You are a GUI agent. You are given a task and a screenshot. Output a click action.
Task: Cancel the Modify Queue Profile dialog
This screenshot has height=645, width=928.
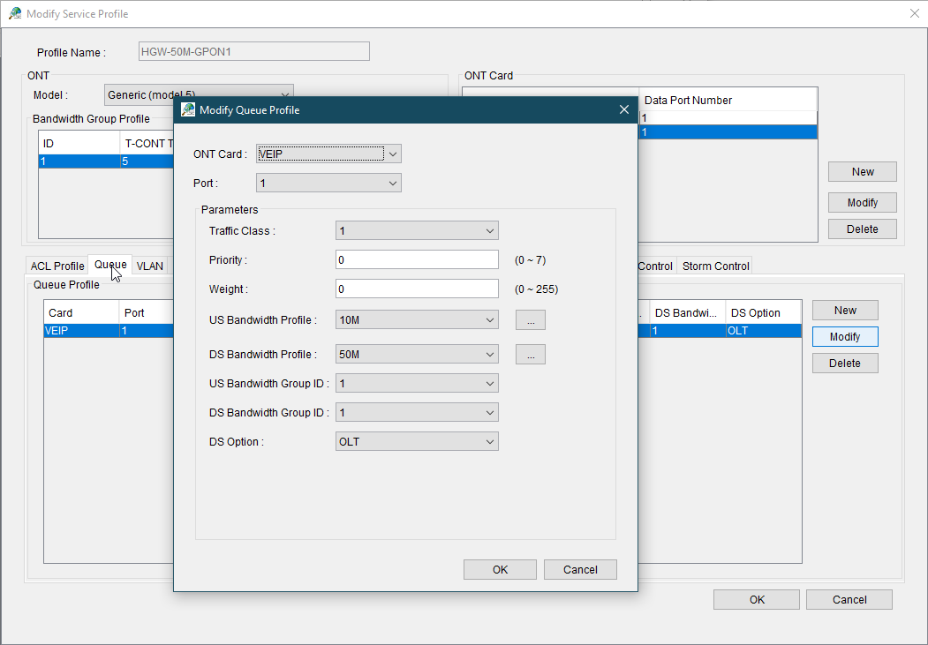click(580, 570)
